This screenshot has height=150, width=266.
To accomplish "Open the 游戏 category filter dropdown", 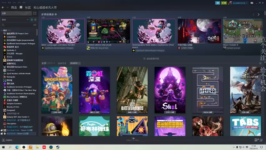I will [x=15, y=20].
